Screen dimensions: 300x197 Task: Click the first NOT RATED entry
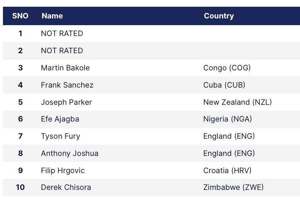(x=62, y=34)
